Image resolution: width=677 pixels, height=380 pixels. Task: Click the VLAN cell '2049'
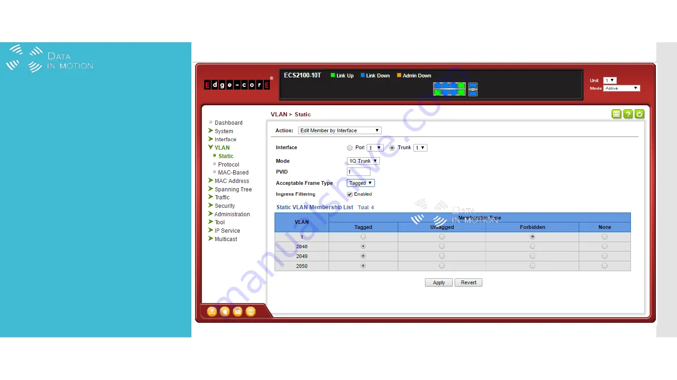[x=302, y=256]
